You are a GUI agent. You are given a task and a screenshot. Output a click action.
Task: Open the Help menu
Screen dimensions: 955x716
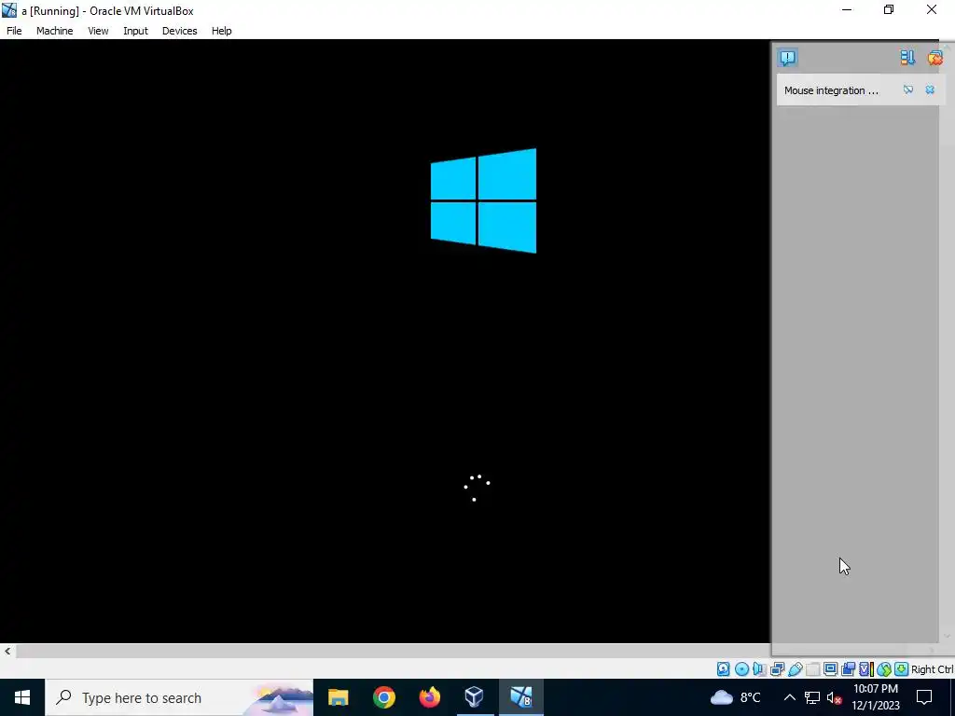[x=222, y=31]
